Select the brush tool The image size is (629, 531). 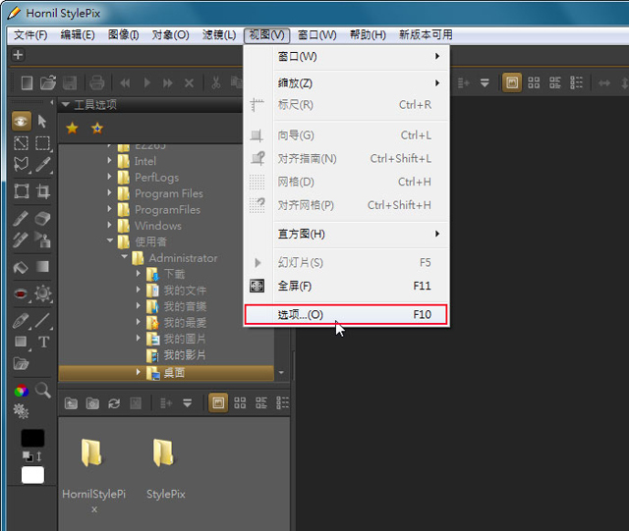click(20, 219)
